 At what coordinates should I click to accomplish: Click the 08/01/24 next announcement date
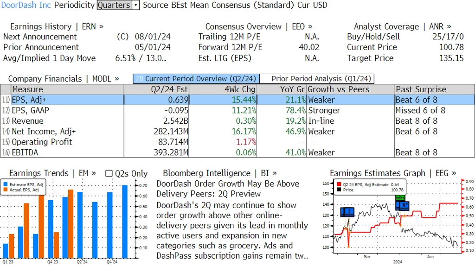coord(153,37)
